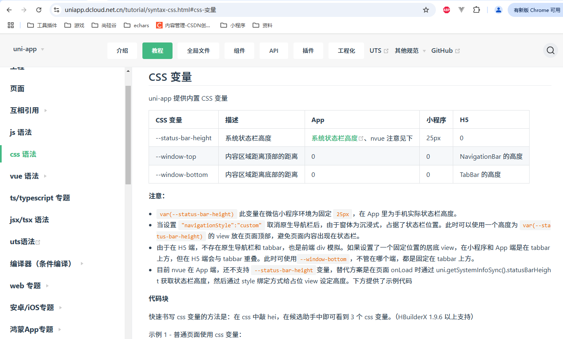563x339 pixels.
Task: Follow the 系统状态栏高度 link in table
Action: click(337, 138)
